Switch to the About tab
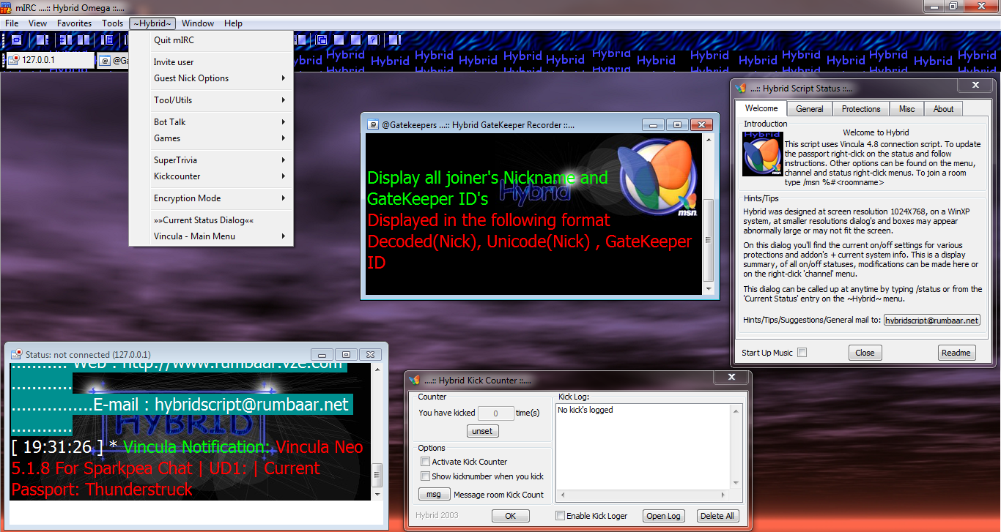1001x532 pixels. pyautogui.click(x=943, y=109)
